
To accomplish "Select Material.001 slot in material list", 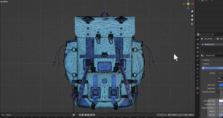I will 212,45.
